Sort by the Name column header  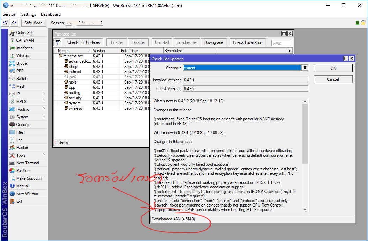74,51
